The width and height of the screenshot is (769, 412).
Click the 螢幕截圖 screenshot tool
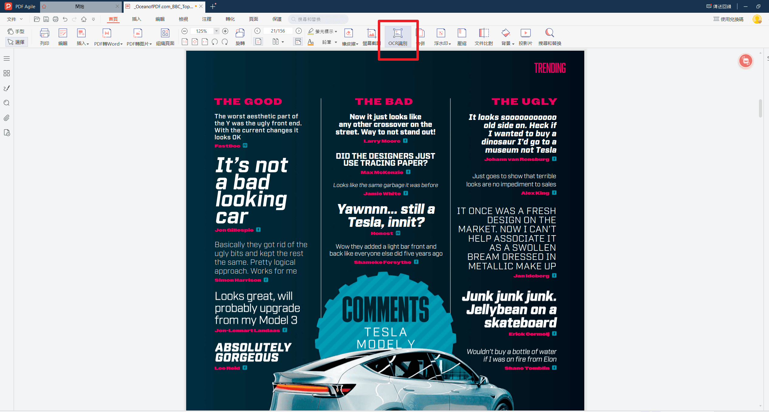(371, 37)
